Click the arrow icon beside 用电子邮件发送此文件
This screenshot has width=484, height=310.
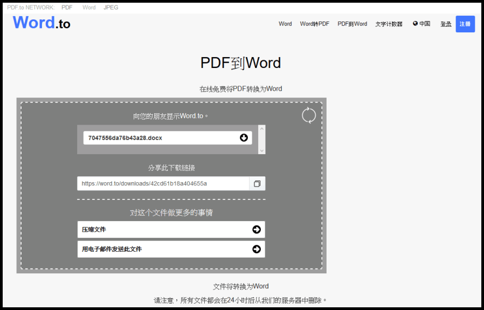click(x=257, y=249)
